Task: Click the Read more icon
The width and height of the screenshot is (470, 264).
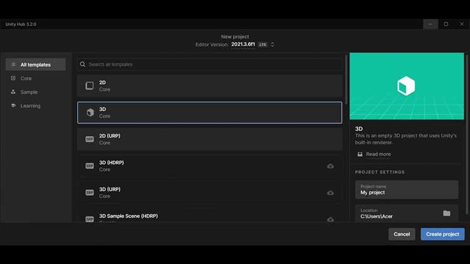Action: click(360, 154)
